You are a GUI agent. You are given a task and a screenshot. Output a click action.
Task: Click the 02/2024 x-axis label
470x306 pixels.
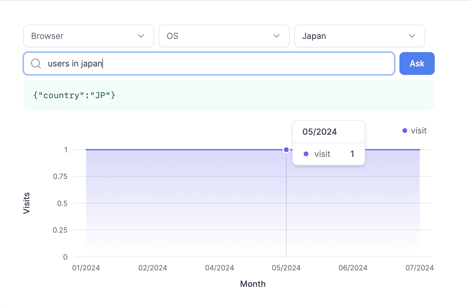[153, 268]
